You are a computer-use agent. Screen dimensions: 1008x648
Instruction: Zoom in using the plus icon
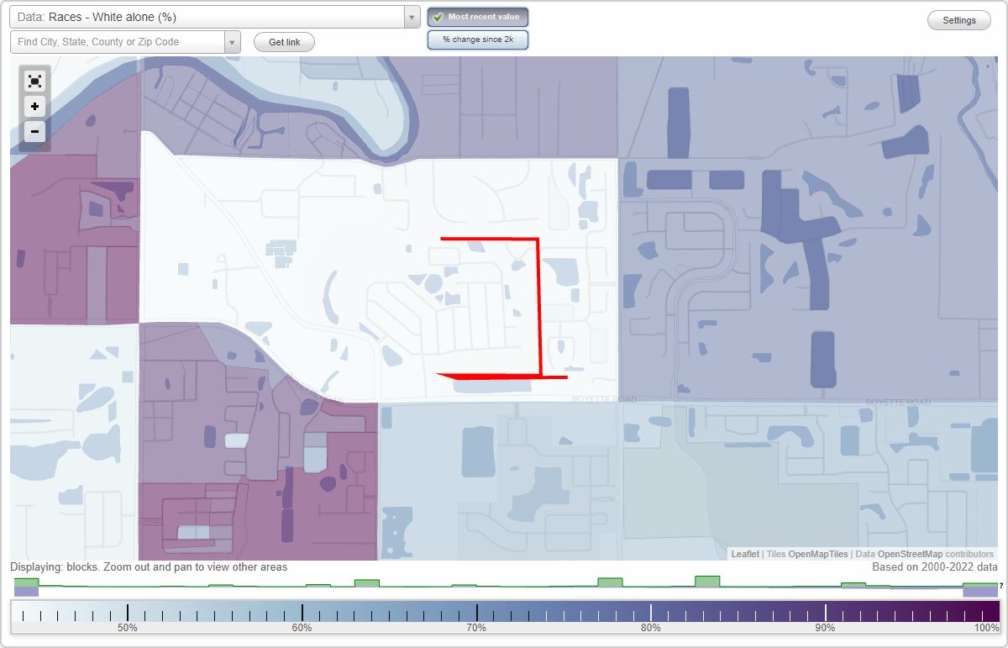(x=34, y=107)
